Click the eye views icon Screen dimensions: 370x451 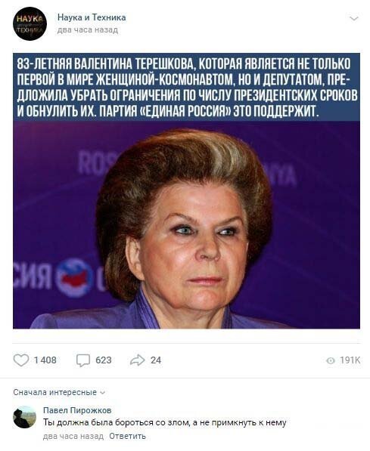click(x=331, y=360)
